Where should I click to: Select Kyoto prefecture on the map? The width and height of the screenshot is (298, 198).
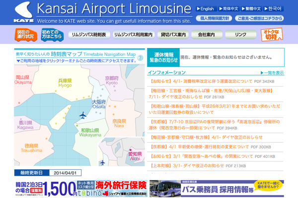pyautogui.click(x=112, y=80)
